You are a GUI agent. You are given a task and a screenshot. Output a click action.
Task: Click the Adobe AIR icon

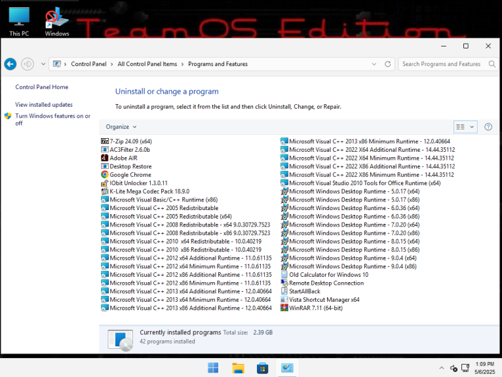point(105,158)
